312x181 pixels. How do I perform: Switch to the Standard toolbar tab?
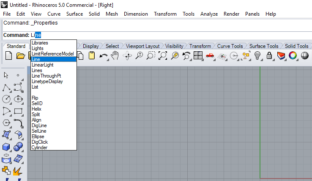click(x=16, y=46)
